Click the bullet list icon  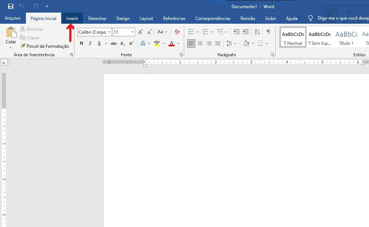[191, 32]
